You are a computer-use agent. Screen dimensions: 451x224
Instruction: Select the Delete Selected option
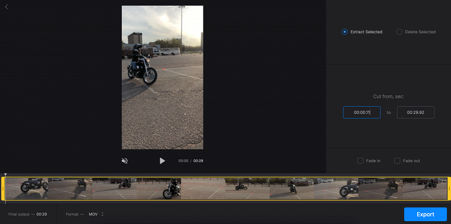(416, 32)
